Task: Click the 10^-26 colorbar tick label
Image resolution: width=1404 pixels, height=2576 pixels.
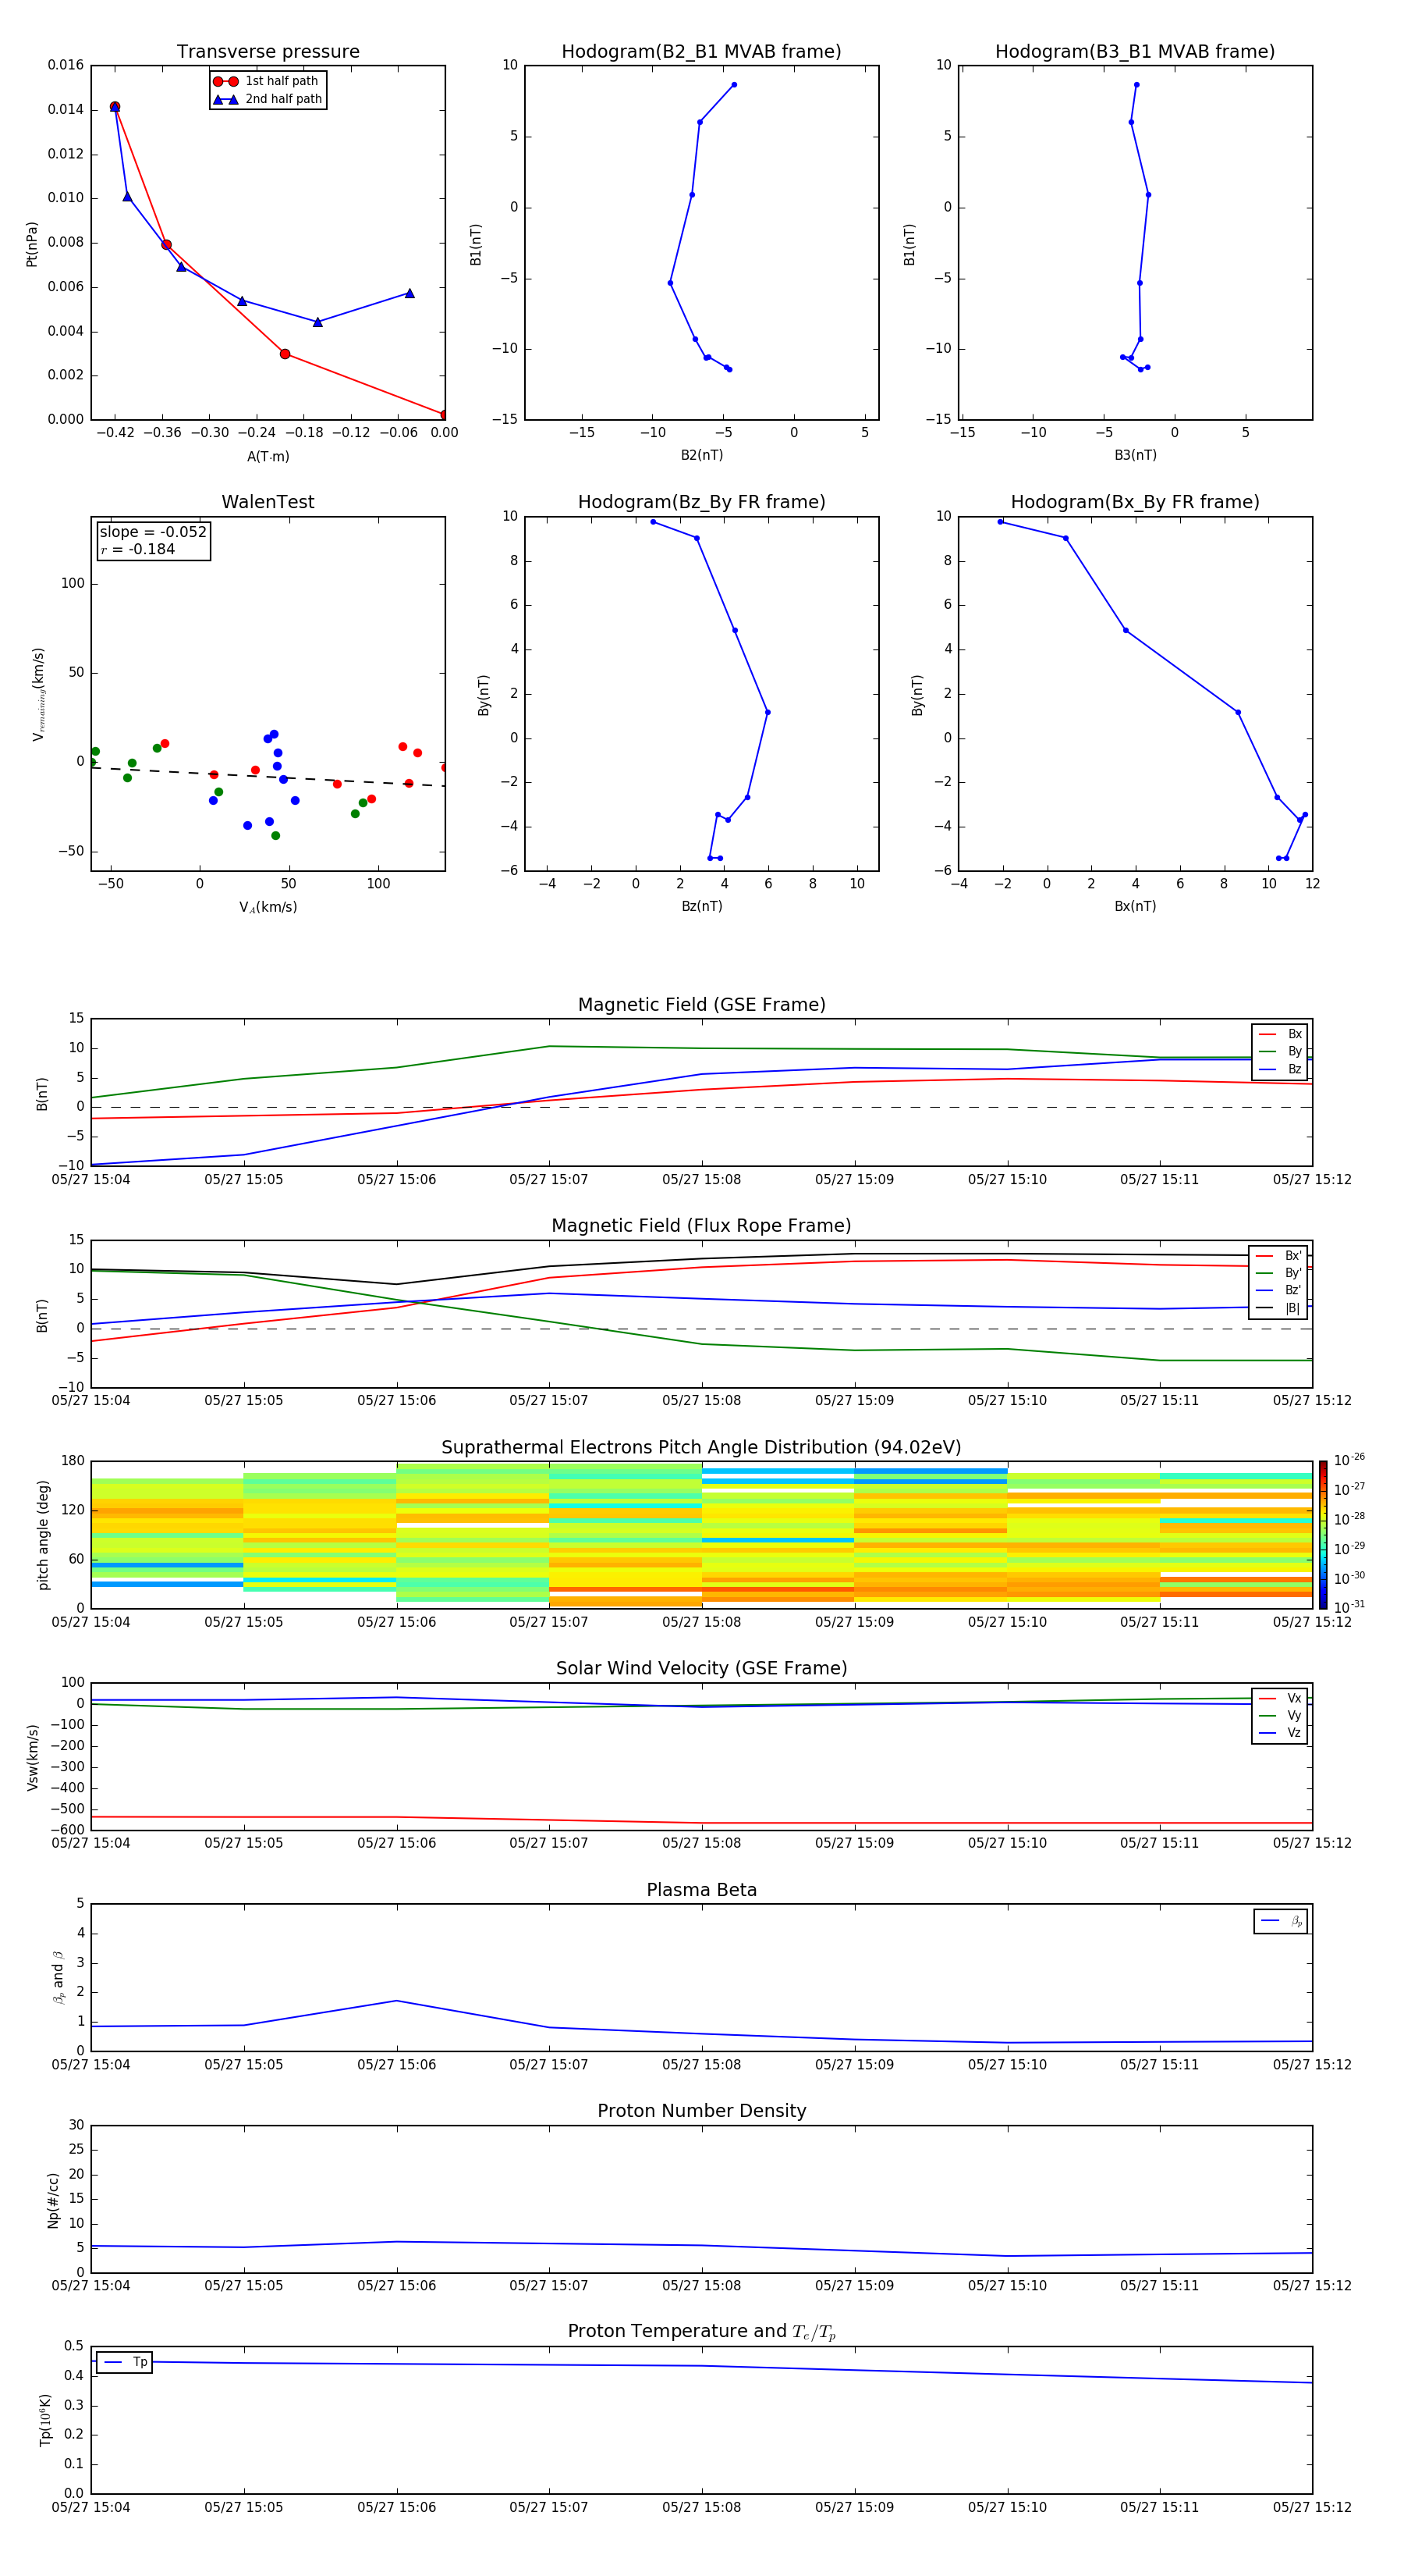Action: (1349, 1460)
